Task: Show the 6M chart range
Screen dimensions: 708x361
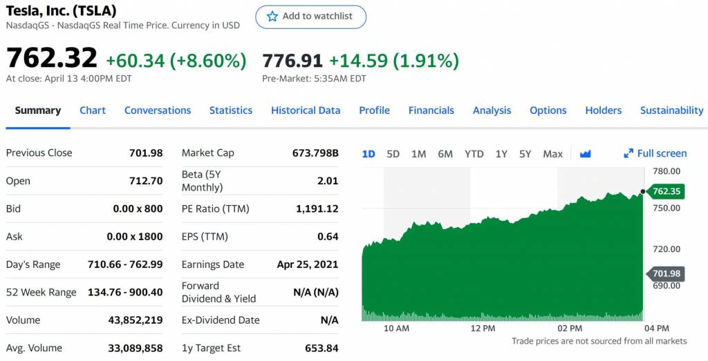Action: (x=445, y=154)
